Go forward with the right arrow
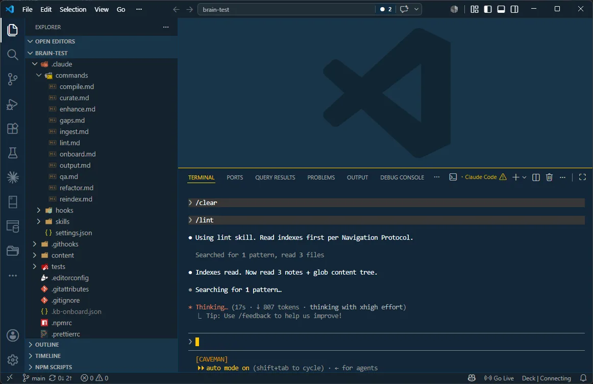593x384 pixels. click(x=189, y=10)
